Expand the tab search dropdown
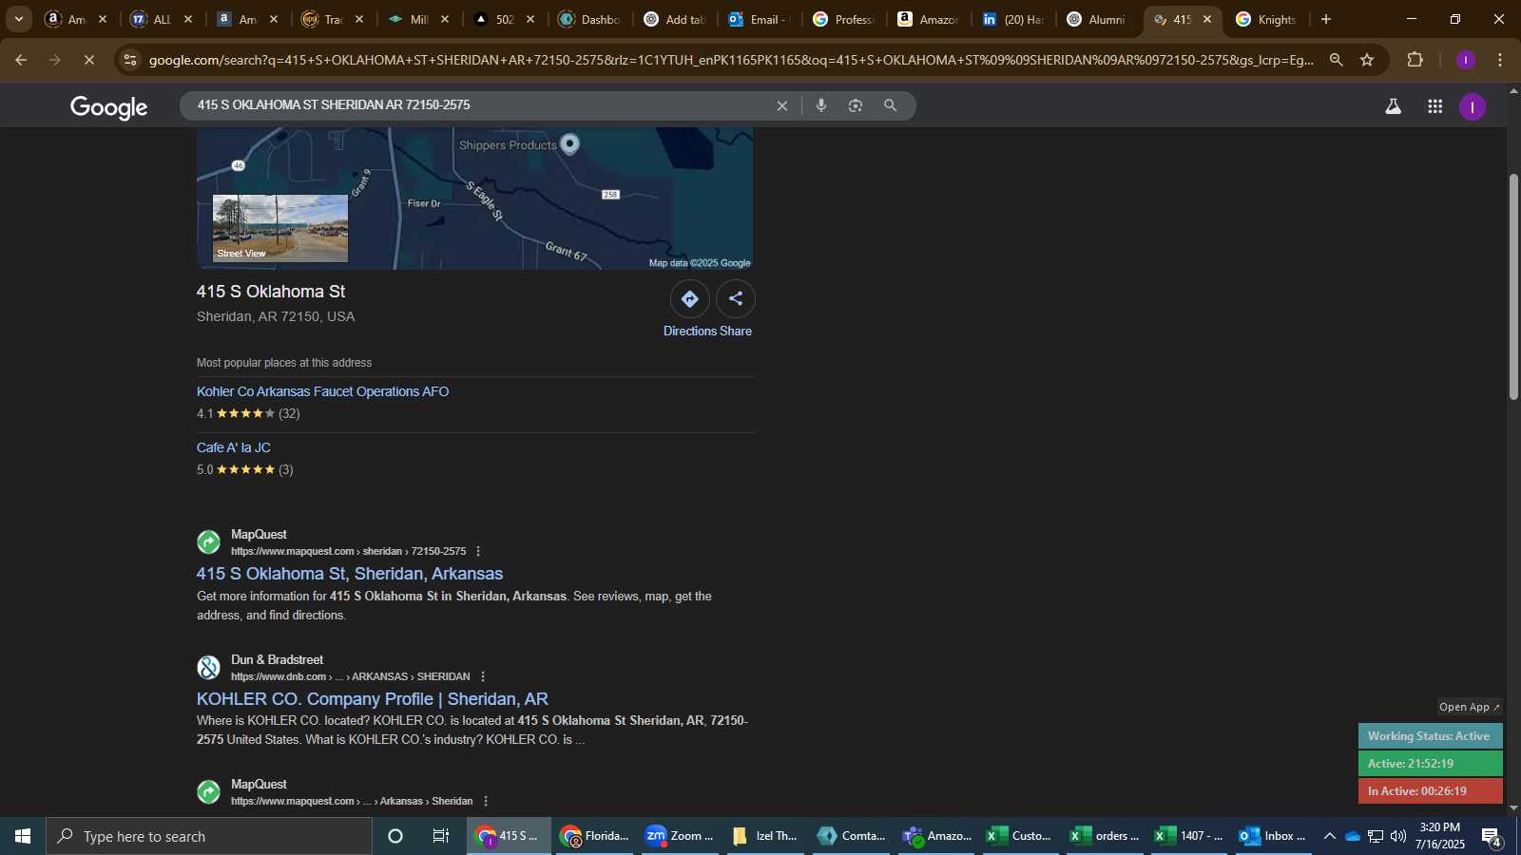The image size is (1521, 855). (18, 19)
